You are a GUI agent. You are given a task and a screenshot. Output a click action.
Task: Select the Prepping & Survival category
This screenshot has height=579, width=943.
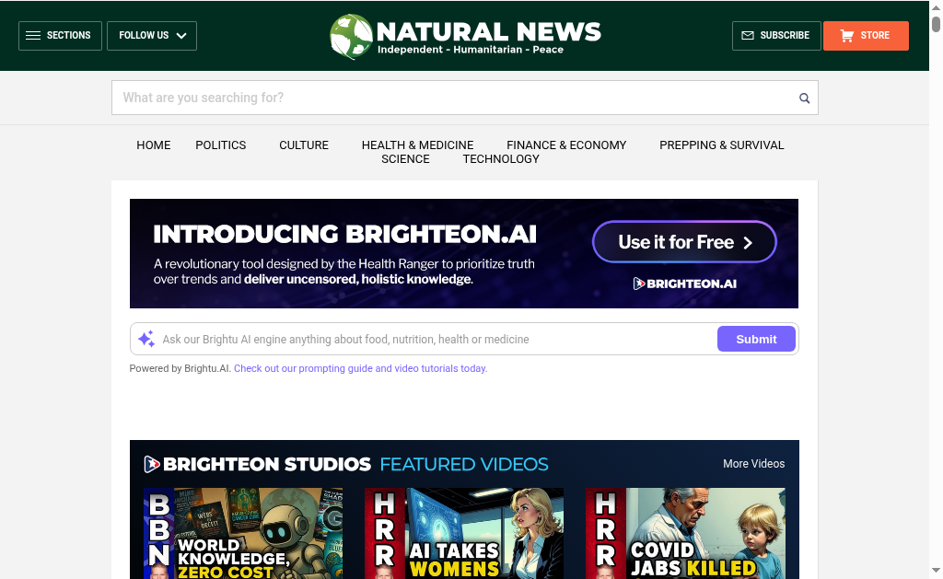click(721, 145)
